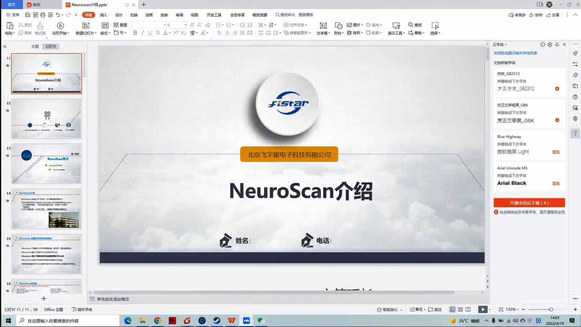Viewport: 581px width, 327px height.
Task: Switch to slide sorter view in status bar
Action: pos(460,309)
